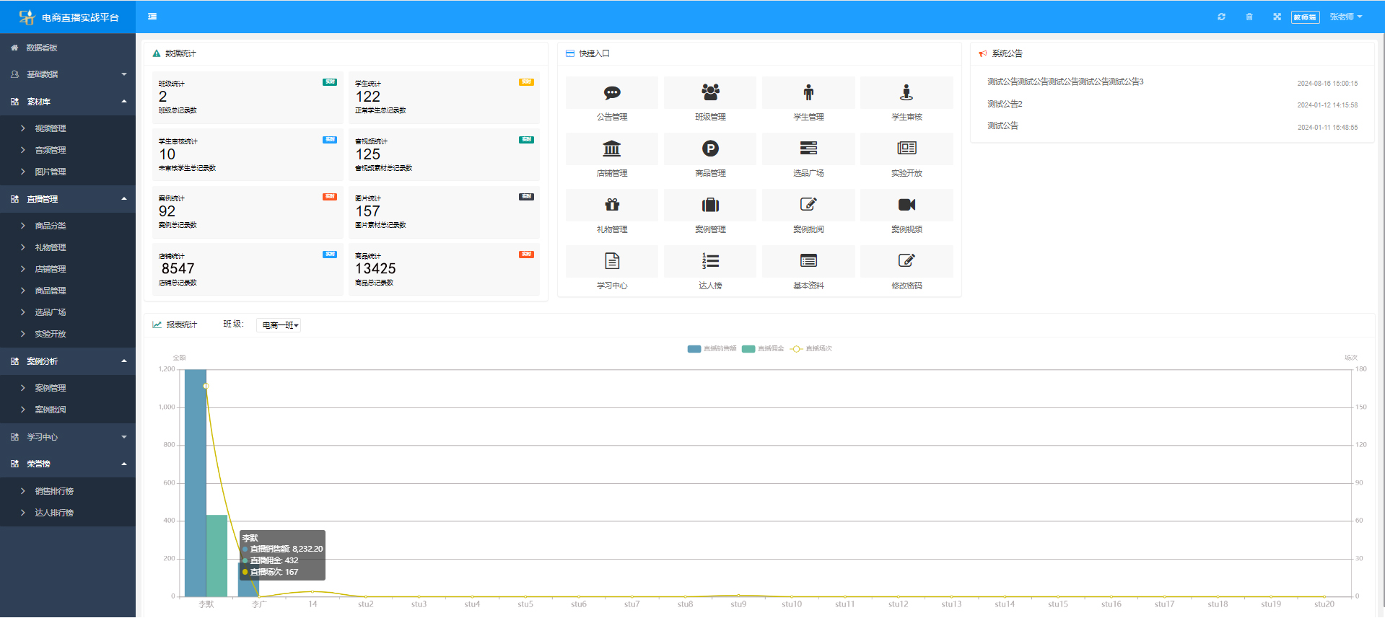Open the 张老师 user menu
1385x618 pixels.
tap(1345, 17)
